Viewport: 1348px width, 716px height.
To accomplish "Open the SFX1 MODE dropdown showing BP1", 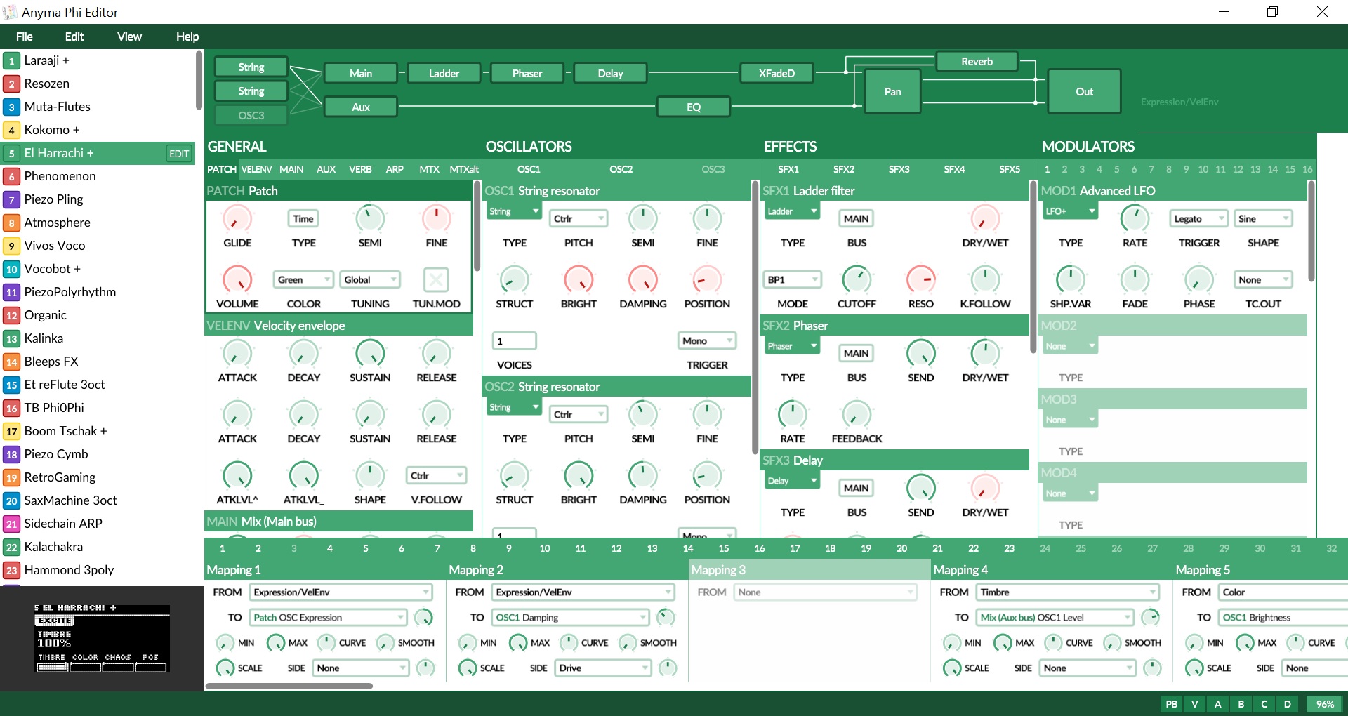I will tap(792, 280).
